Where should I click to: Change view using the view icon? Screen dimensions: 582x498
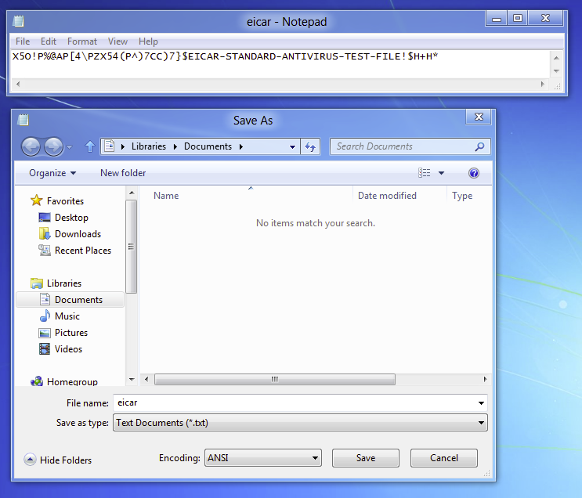(424, 173)
